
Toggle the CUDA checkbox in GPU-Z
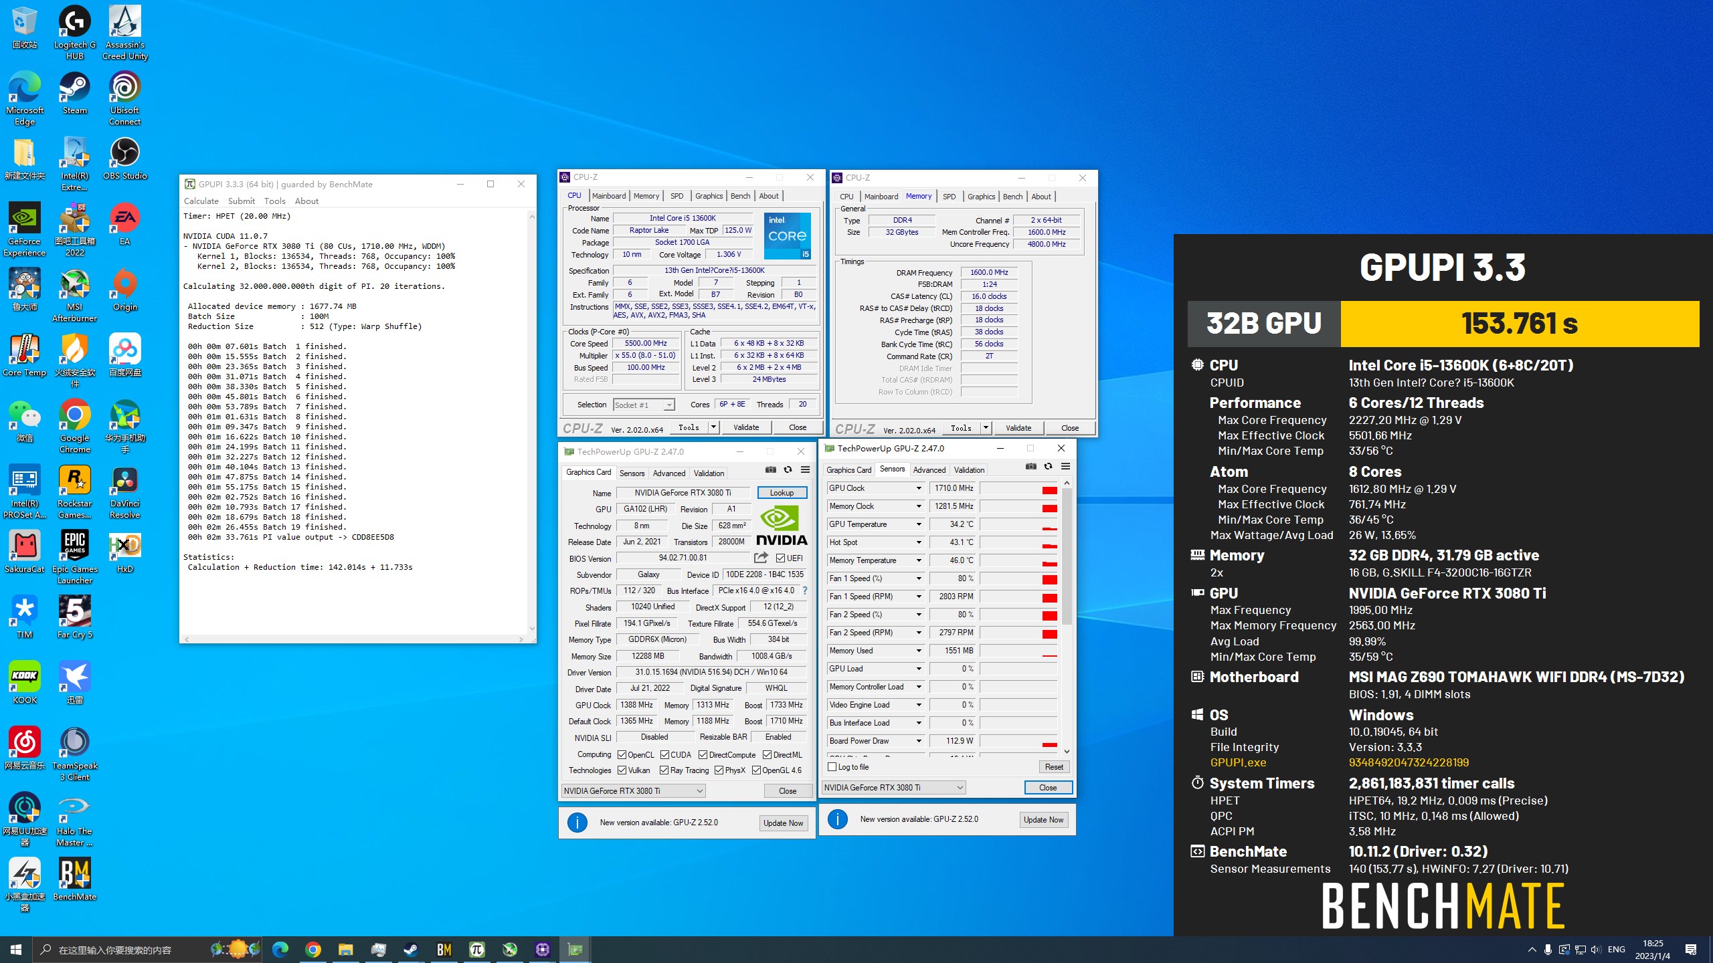coord(664,755)
